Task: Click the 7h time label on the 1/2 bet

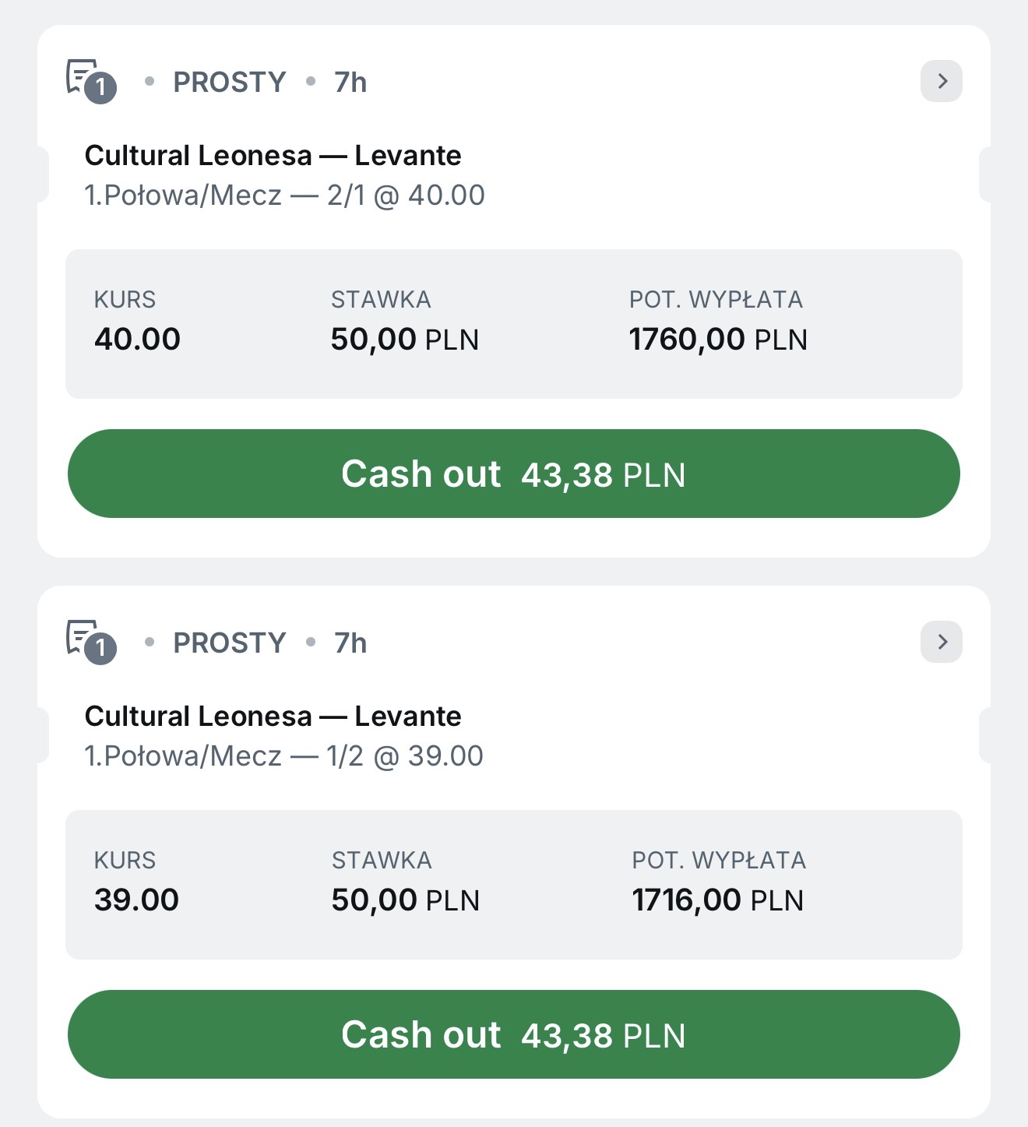Action: tap(350, 643)
